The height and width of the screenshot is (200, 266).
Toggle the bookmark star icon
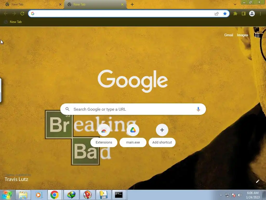pyautogui.click(x=225, y=14)
